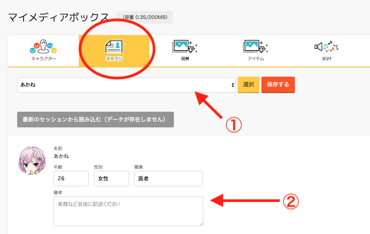370x234 pixels.
Task: Focus the 年齢 field showing 26
Action: pos(70,178)
